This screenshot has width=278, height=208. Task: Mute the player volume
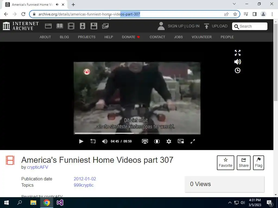[x=105, y=141]
